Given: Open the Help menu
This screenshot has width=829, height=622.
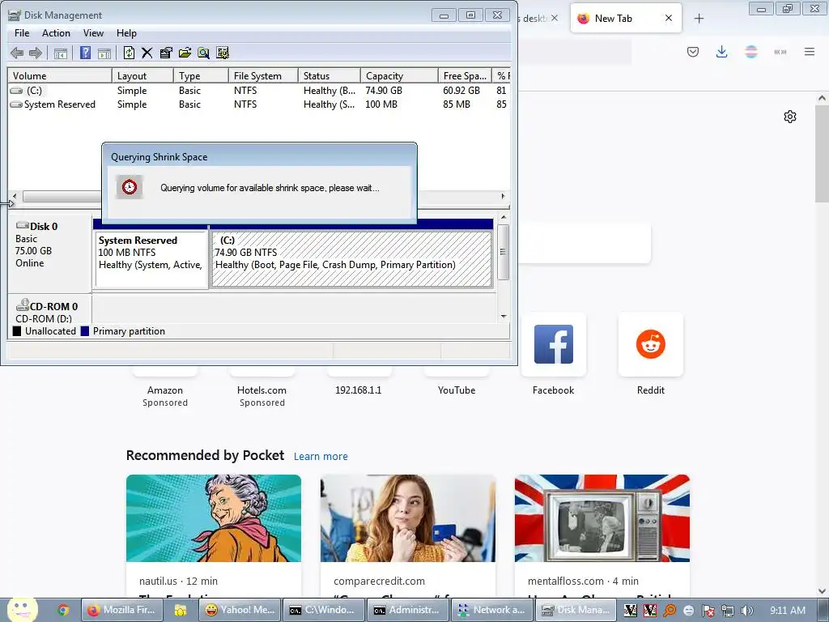Looking at the screenshot, I should tap(126, 32).
